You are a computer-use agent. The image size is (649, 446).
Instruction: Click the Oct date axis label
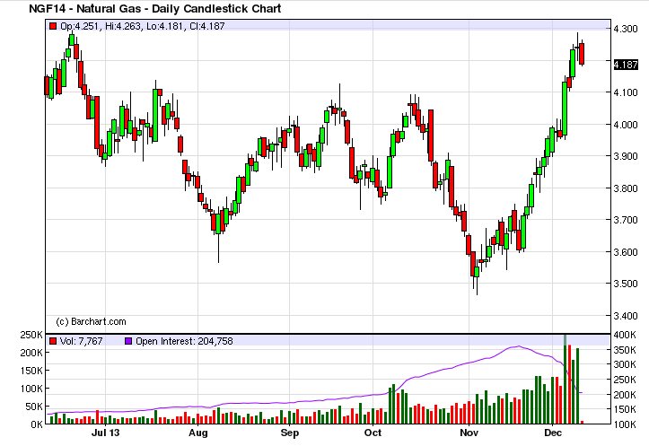tap(373, 433)
